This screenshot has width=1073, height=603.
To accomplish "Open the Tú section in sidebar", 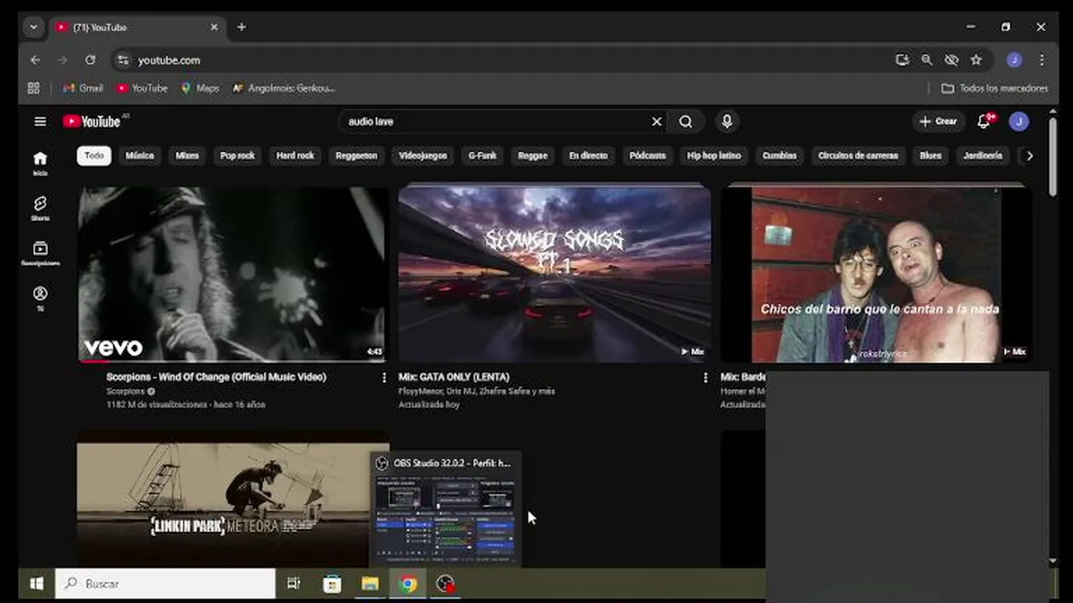I will [39, 298].
